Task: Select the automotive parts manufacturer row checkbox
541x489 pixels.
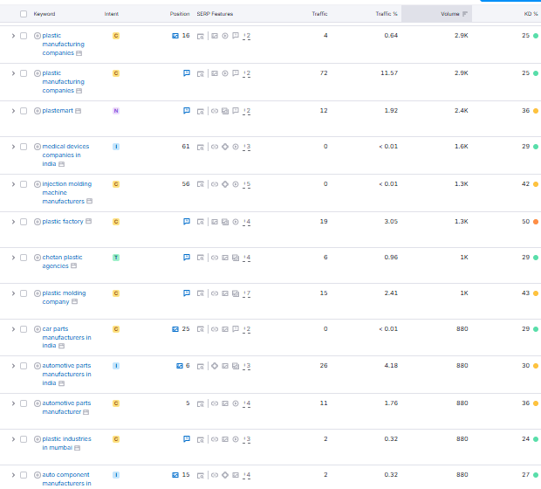Action: coord(24,403)
